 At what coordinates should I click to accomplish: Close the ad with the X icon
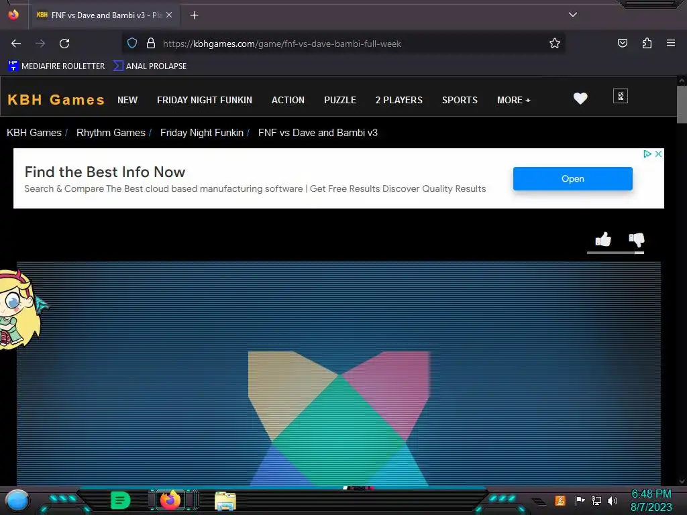(x=658, y=154)
